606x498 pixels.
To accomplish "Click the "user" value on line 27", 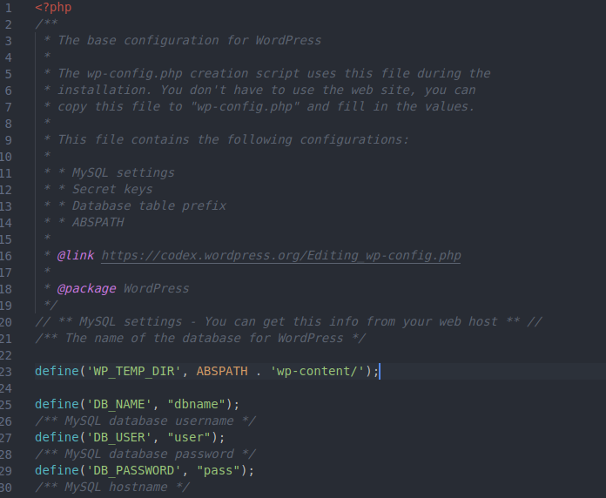I will pos(189,438).
